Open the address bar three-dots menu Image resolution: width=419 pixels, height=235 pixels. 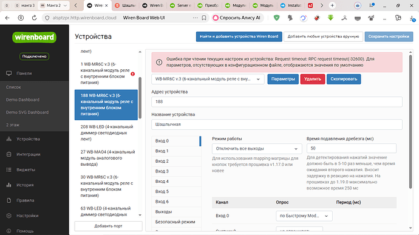point(196,18)
